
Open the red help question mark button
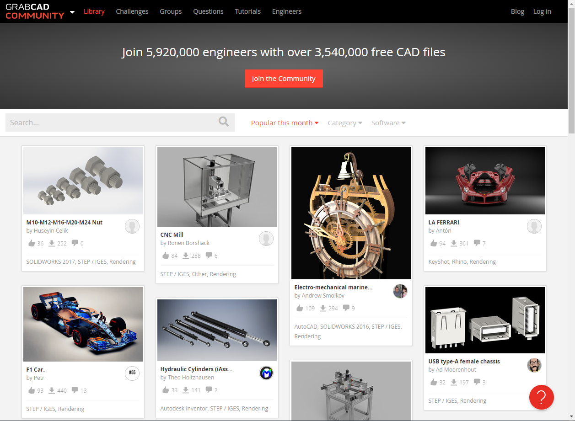click(x=542, y=397)
